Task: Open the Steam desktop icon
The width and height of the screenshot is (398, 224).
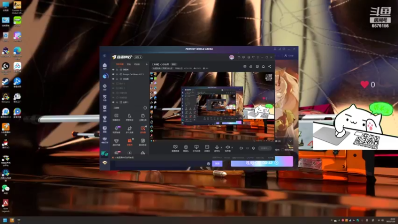Action: click(5, 83)
